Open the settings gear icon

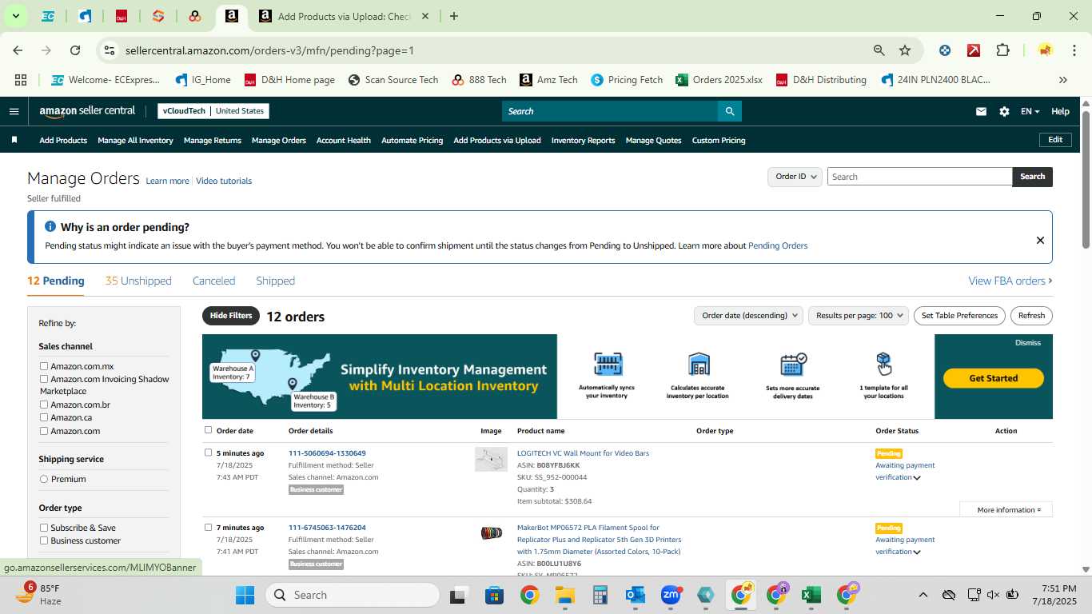point(1004,111)
